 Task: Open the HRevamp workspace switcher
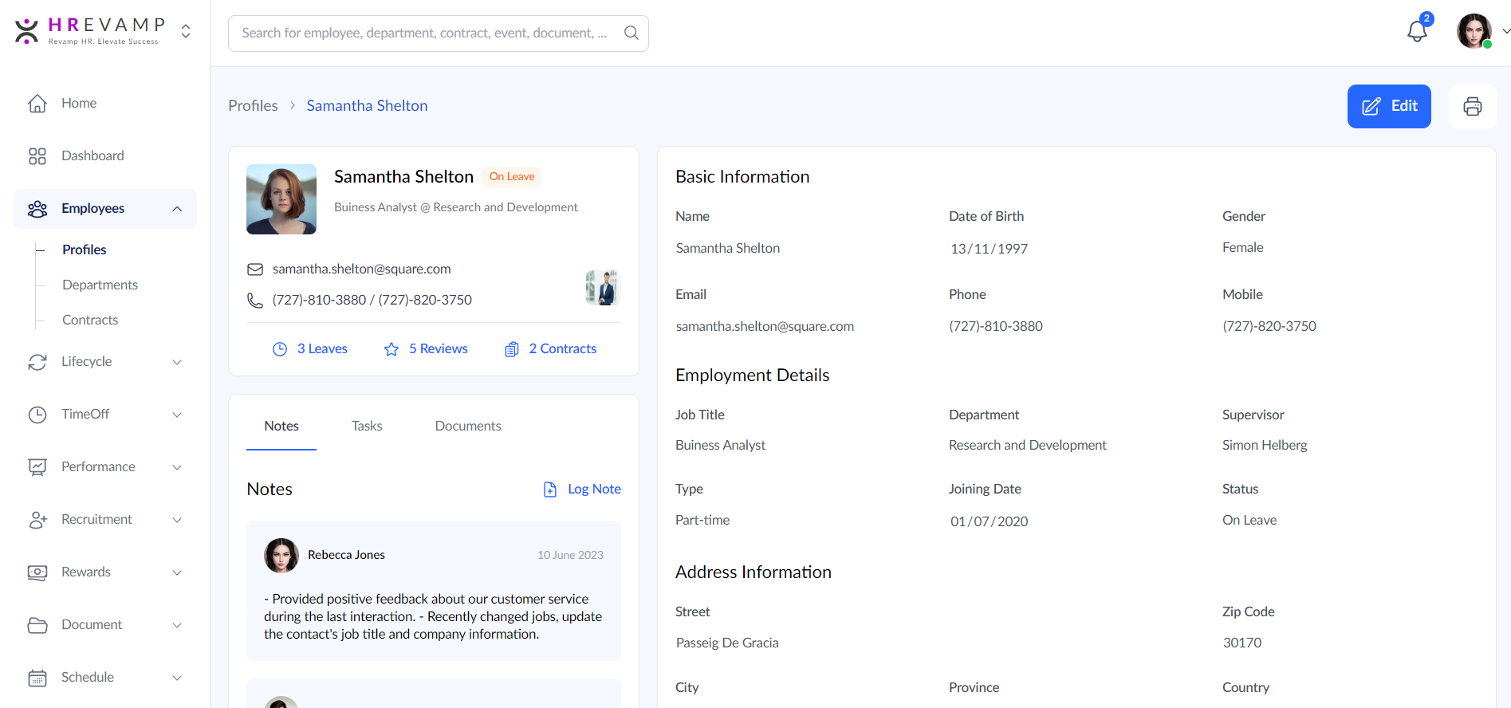click(186, 31)
